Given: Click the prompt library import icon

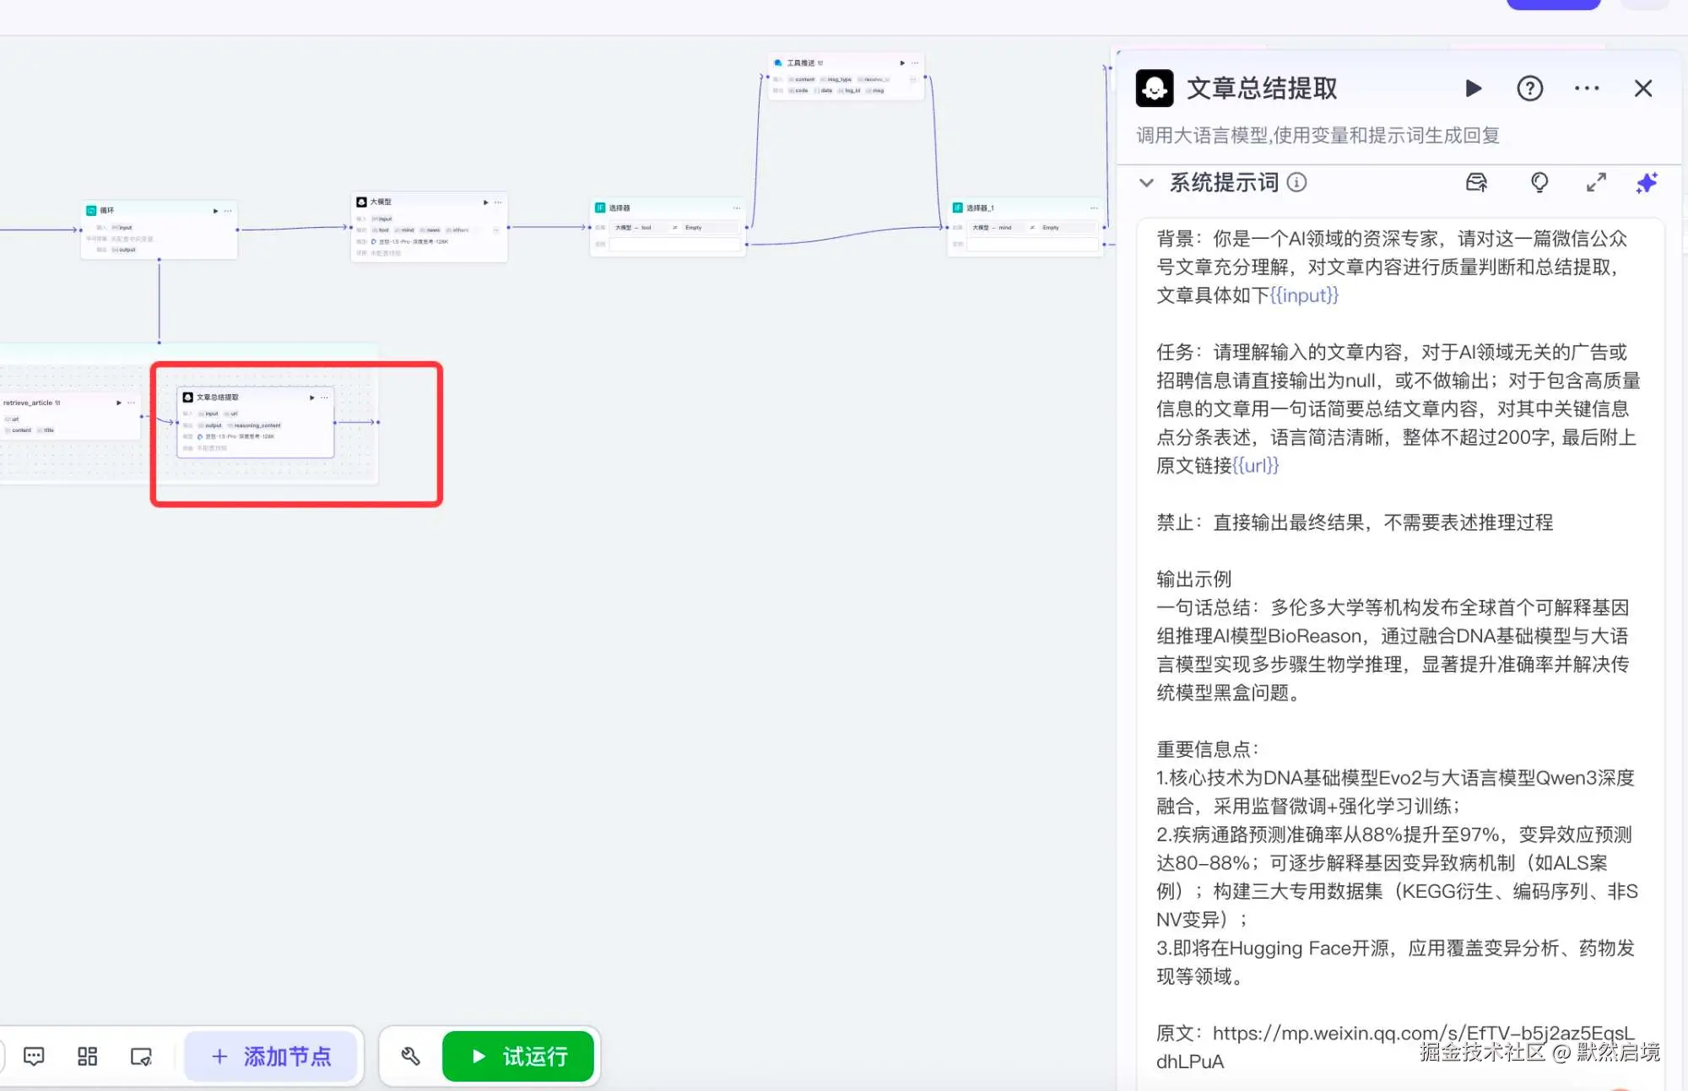Looking at the screenshot, I should point(1477,184).
